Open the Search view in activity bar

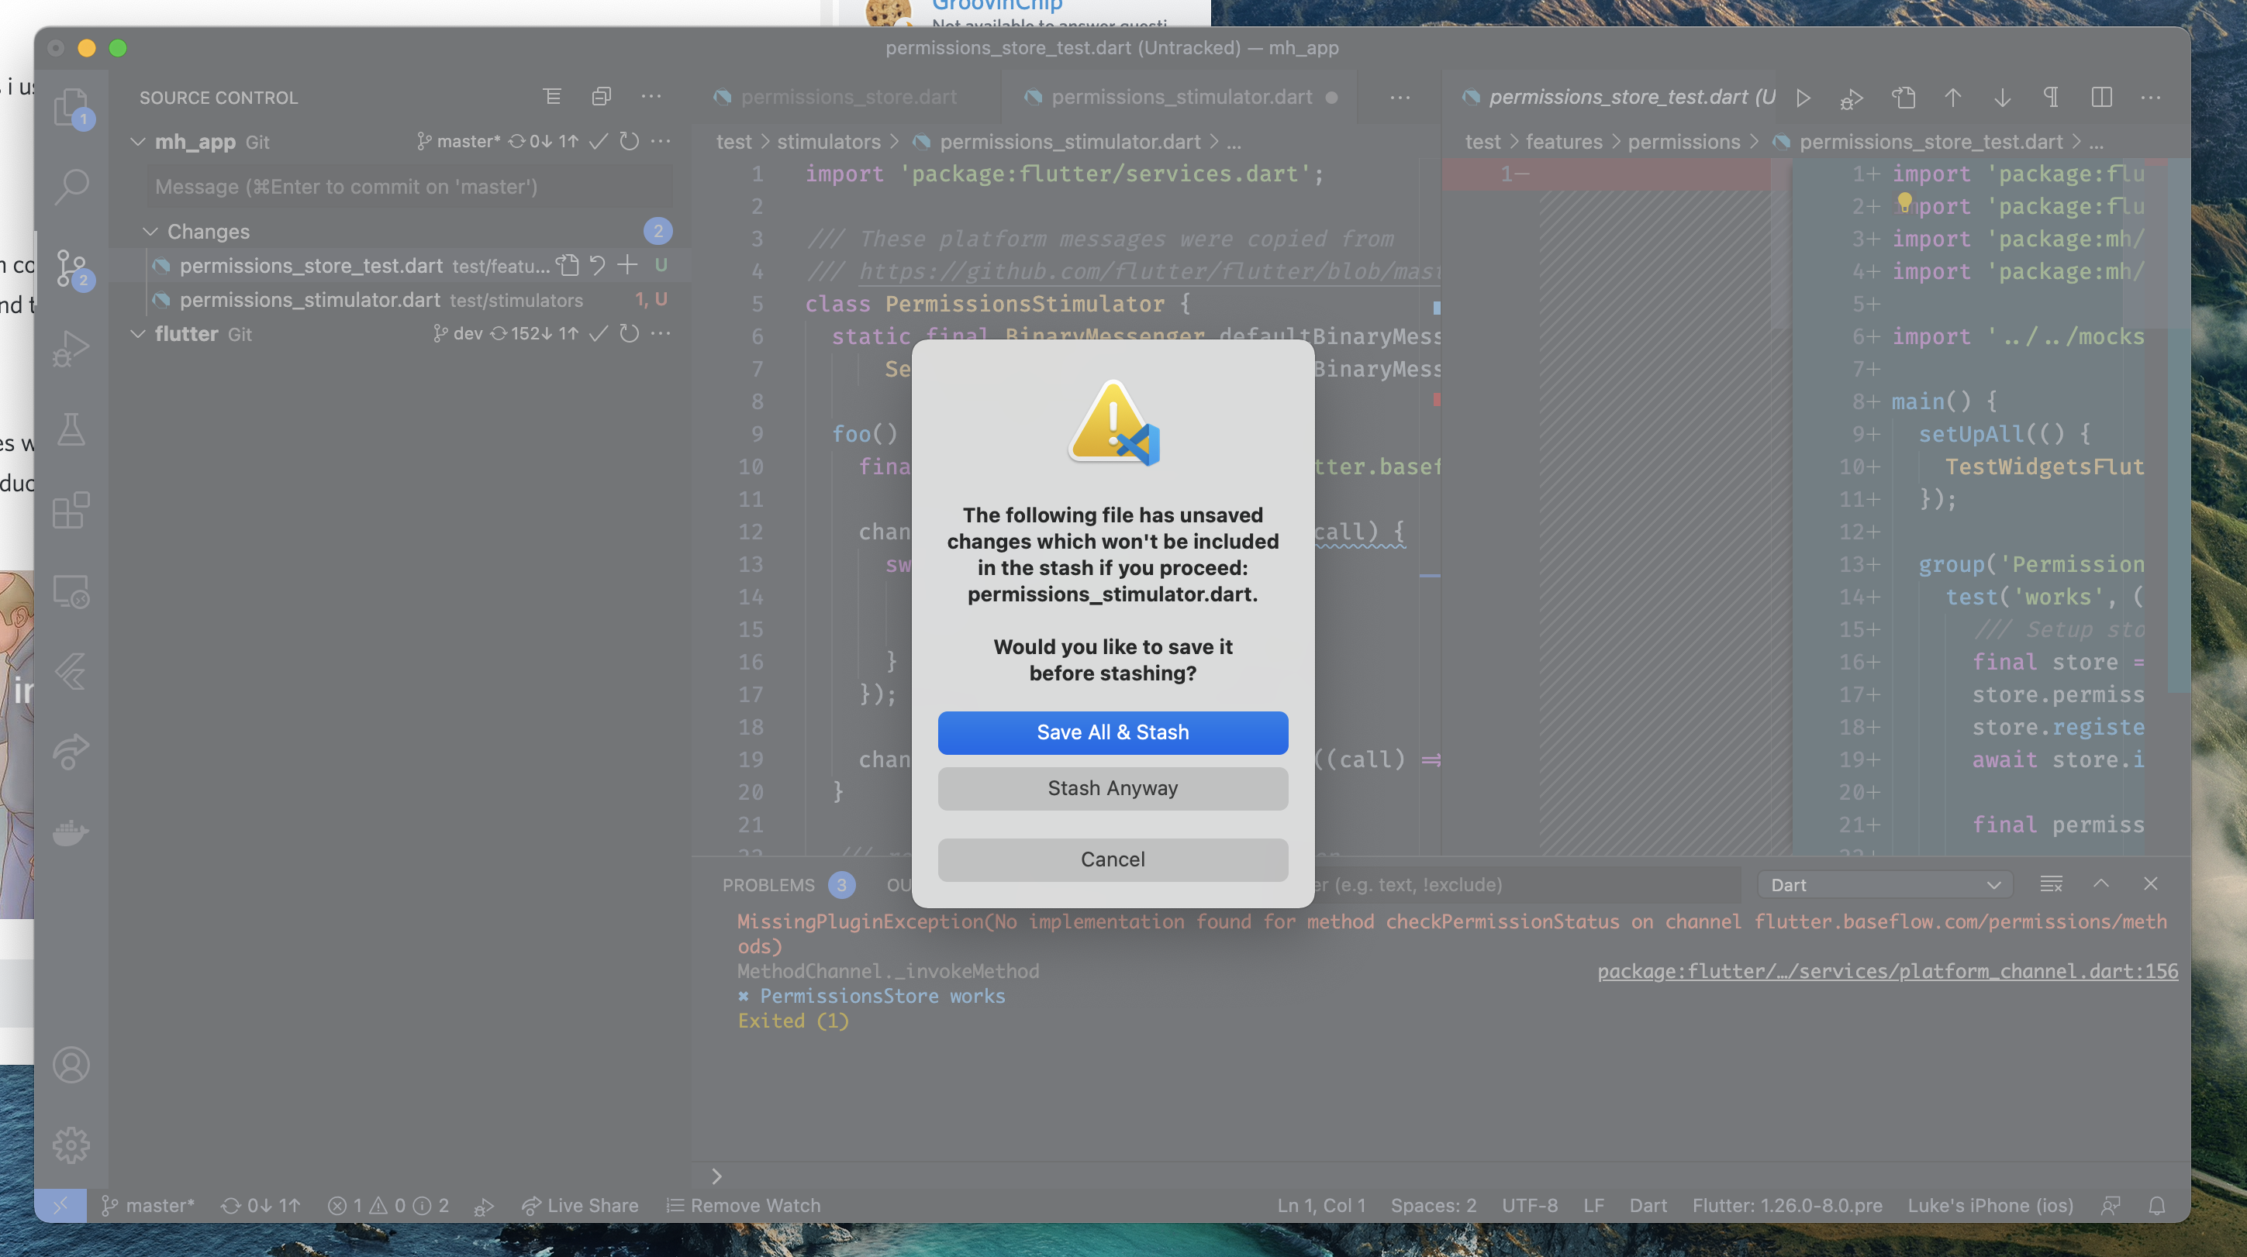[x=71, y=186]
